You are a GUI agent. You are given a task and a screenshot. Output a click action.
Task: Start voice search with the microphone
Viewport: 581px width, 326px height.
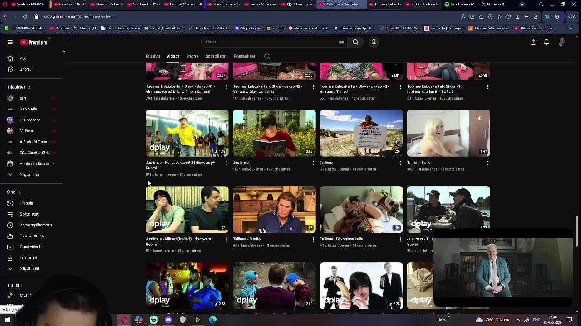point(374,42)
